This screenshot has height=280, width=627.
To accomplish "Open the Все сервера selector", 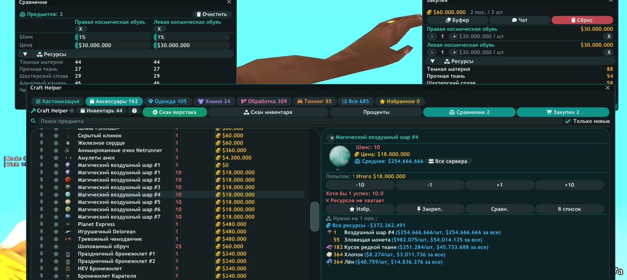I will point(448,161).
